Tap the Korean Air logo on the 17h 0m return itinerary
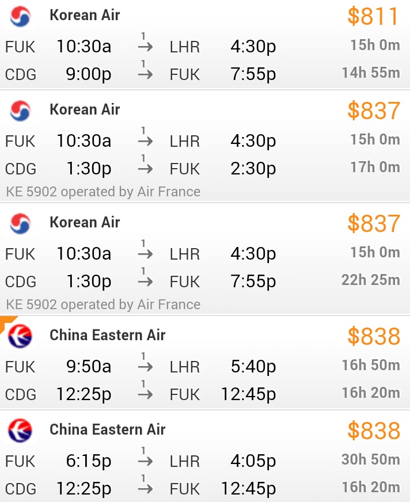The height and width of the screenshot is (502, 410). coord(20,111)
